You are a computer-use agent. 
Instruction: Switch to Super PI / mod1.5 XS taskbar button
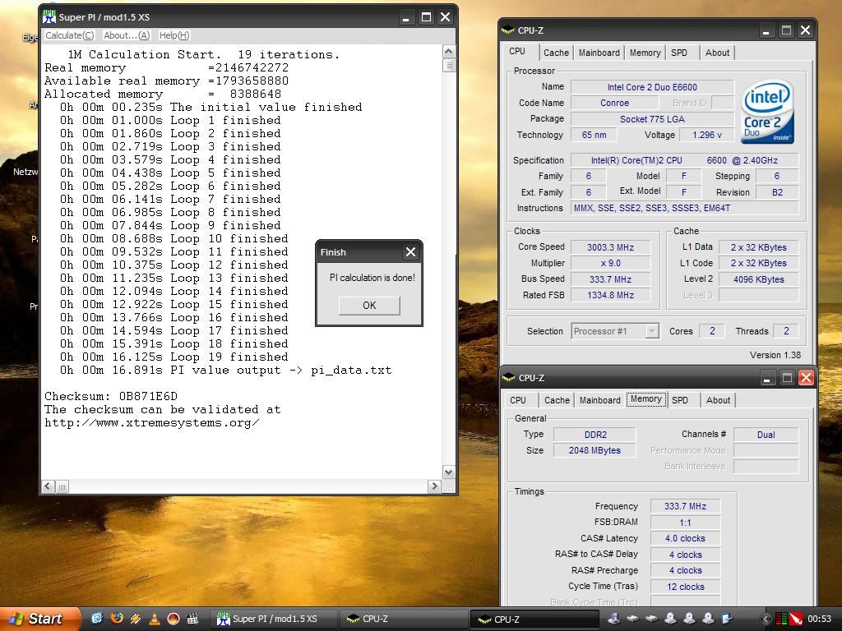pos(275,619)
